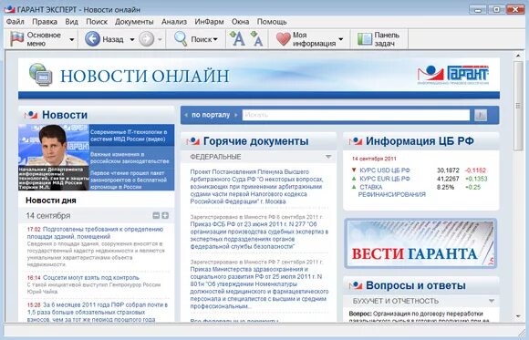The width and height of the screenshot is (529, 340).
Task: Click the Новости section heading
Action: coord(65,115)
